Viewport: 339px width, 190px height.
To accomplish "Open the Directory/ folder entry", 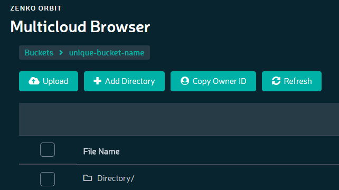I will click(x=116, y=178).
